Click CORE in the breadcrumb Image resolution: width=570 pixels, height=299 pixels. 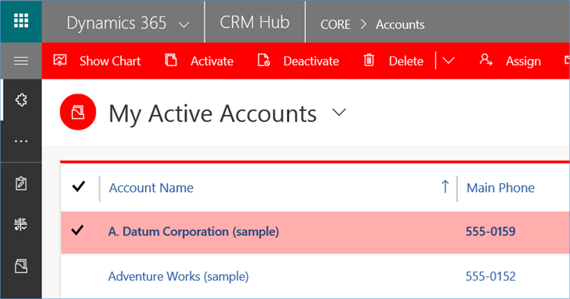click(x=335, y=24)
